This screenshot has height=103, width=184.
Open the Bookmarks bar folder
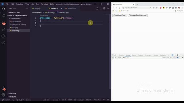[x=124, y=11]
